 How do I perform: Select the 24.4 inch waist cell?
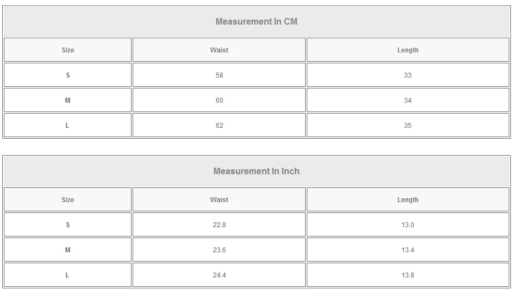pos(219,275)
